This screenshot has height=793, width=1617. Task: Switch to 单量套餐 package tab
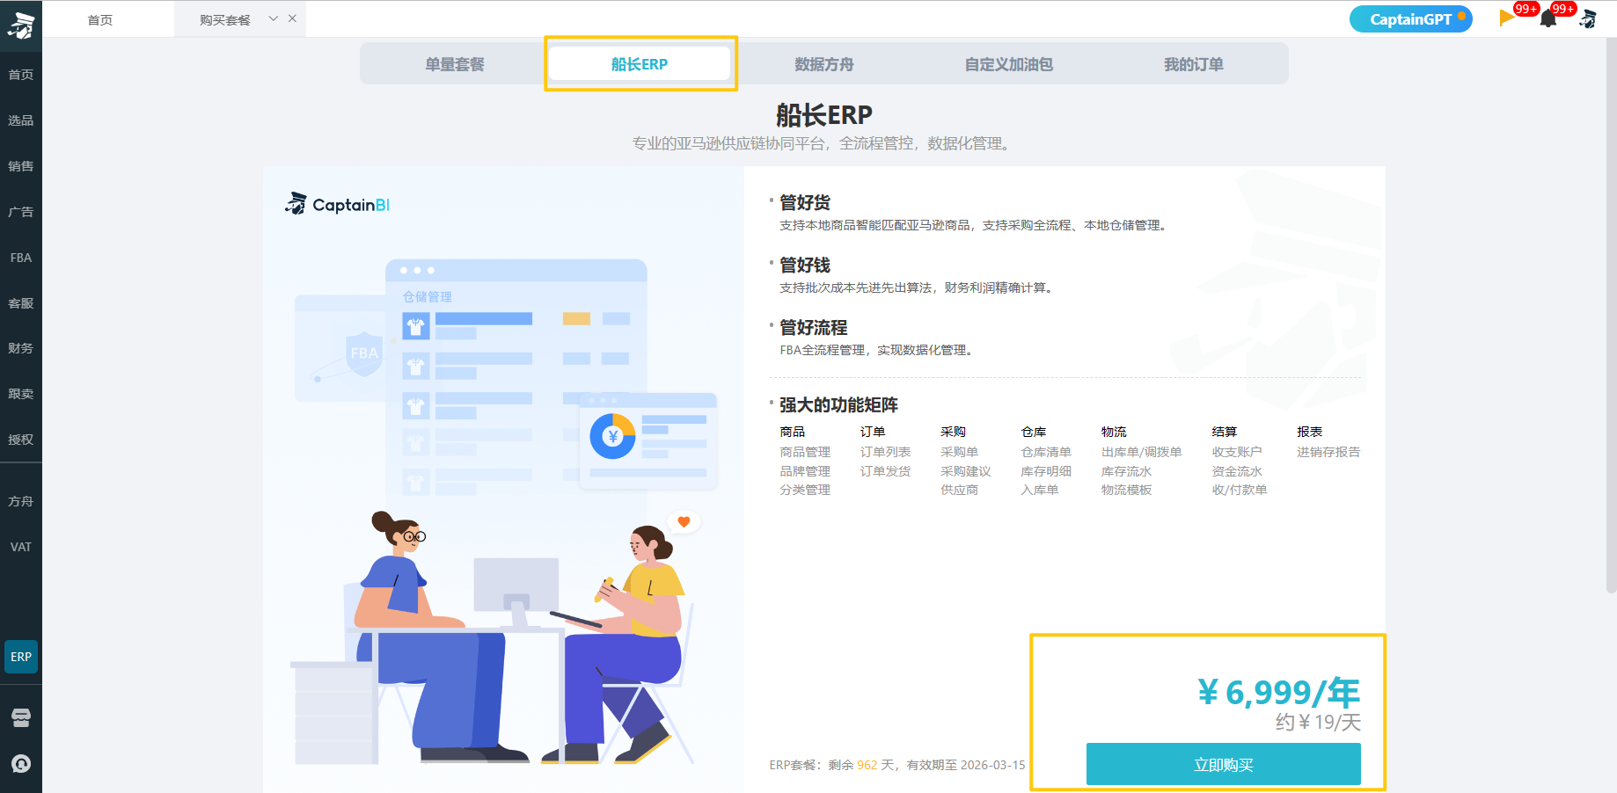[455, 64]
